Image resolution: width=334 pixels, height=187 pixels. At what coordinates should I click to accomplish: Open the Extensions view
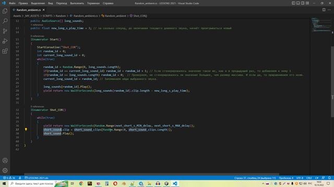[x=5, y=51]
